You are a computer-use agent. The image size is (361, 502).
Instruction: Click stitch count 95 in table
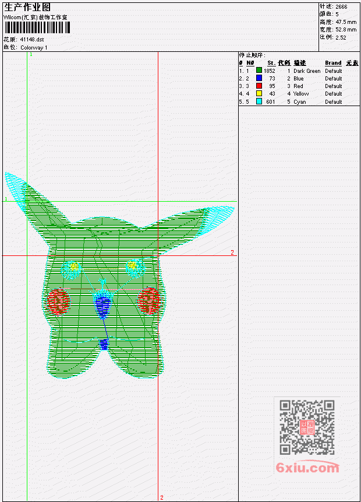point(272,86)
